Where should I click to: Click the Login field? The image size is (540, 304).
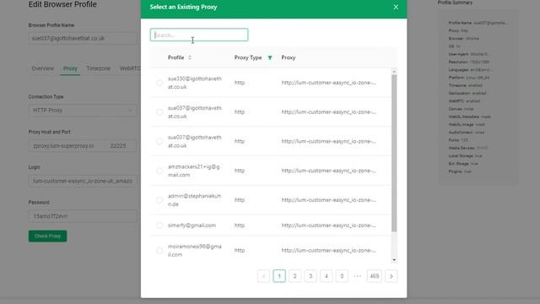tap(83, 181)
